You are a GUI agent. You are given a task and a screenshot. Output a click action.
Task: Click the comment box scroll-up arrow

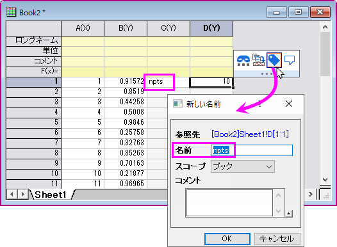point(278,195)
